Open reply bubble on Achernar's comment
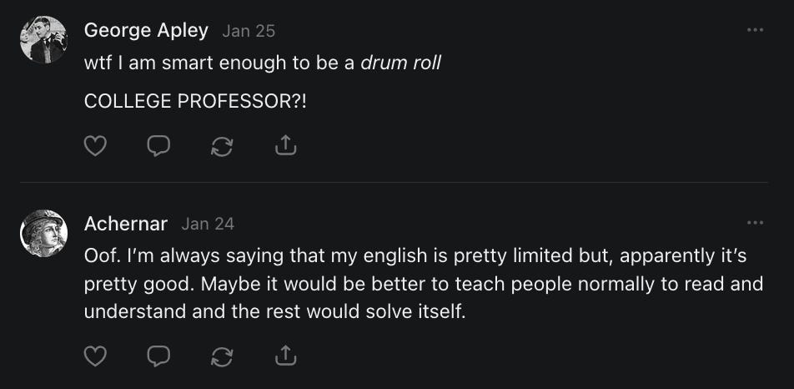The image size is (794, 389). [158, 356]
